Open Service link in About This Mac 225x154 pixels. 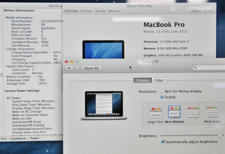coord(209,11)
